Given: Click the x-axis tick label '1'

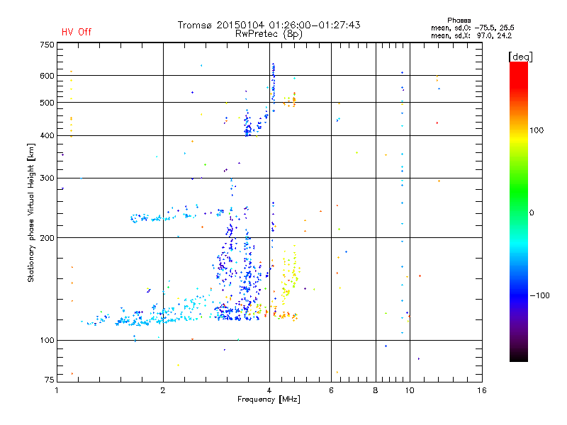Looking at the screenshot, I should click(x=57, y=390).
